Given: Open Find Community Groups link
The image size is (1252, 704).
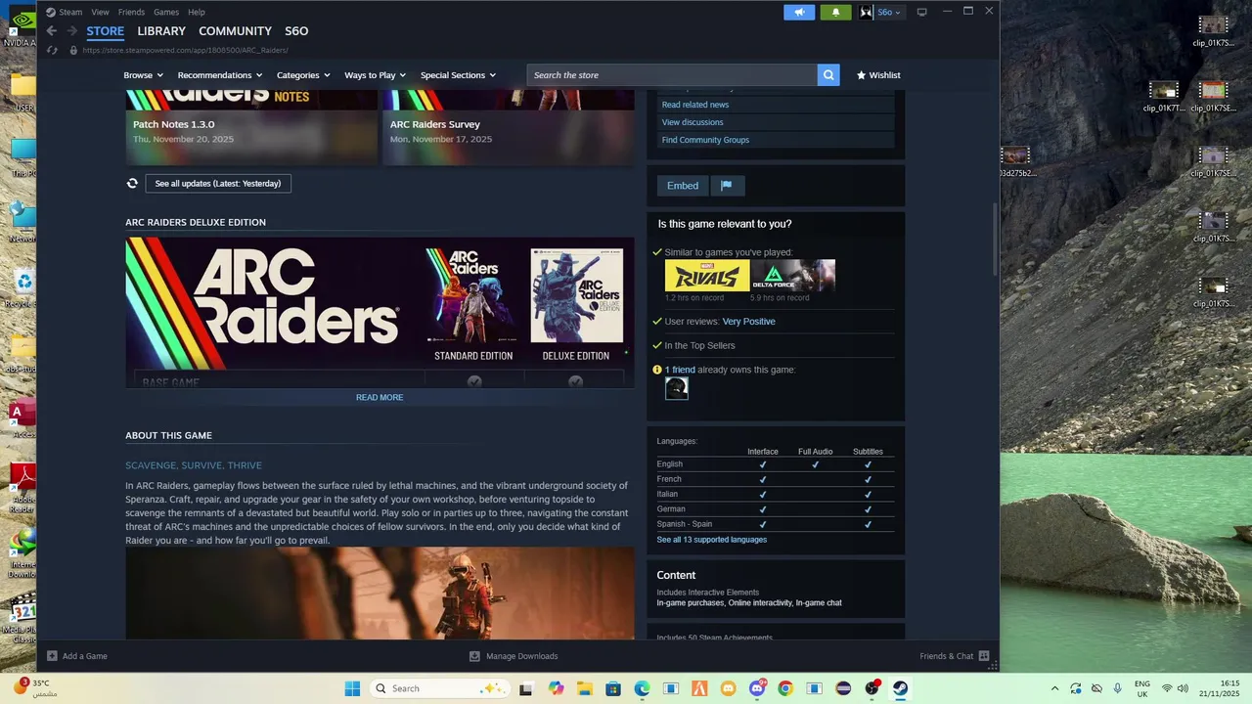Looking at the screenshot, I should [705, 140].
